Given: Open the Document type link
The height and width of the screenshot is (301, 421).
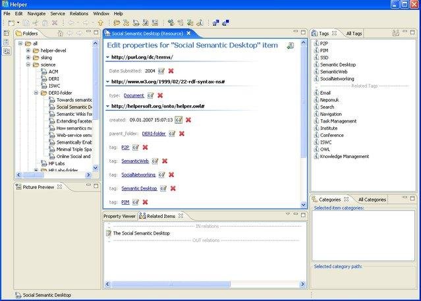Looking at the screenshot, I should click(134, 96).
